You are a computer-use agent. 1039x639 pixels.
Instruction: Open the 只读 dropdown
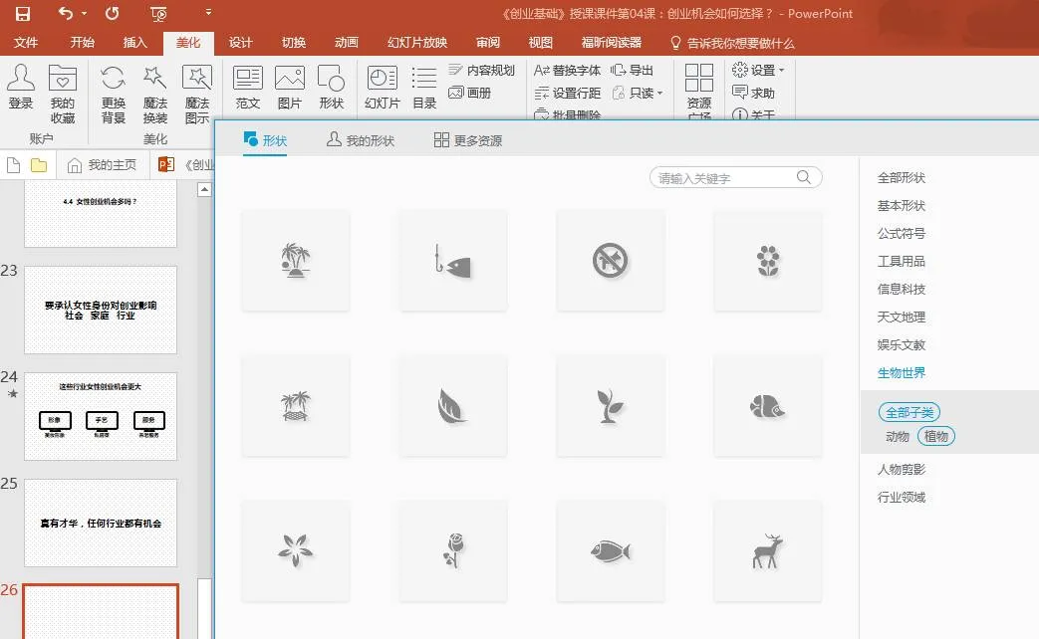637,93
